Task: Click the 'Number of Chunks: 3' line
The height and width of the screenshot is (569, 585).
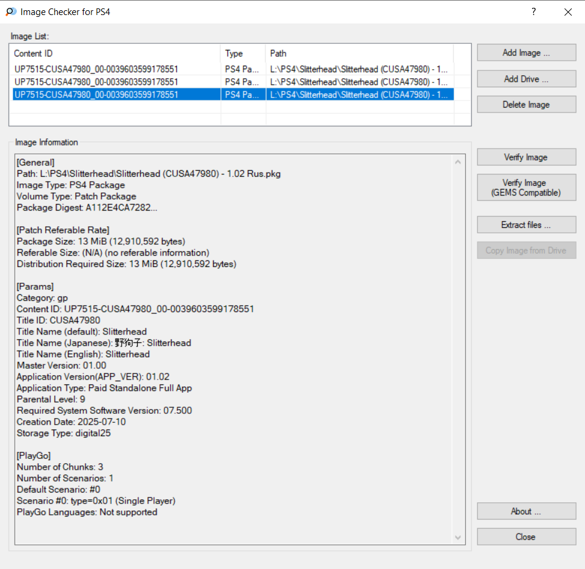Action: click(x=60, y=467)
